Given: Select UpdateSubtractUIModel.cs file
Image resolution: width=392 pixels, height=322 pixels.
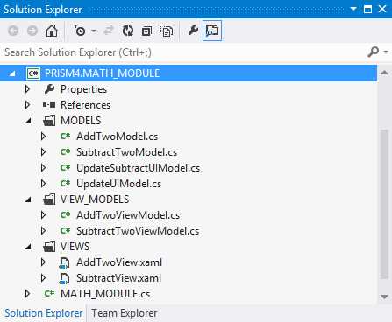Looking at the screenshot, I should point(138,168).
